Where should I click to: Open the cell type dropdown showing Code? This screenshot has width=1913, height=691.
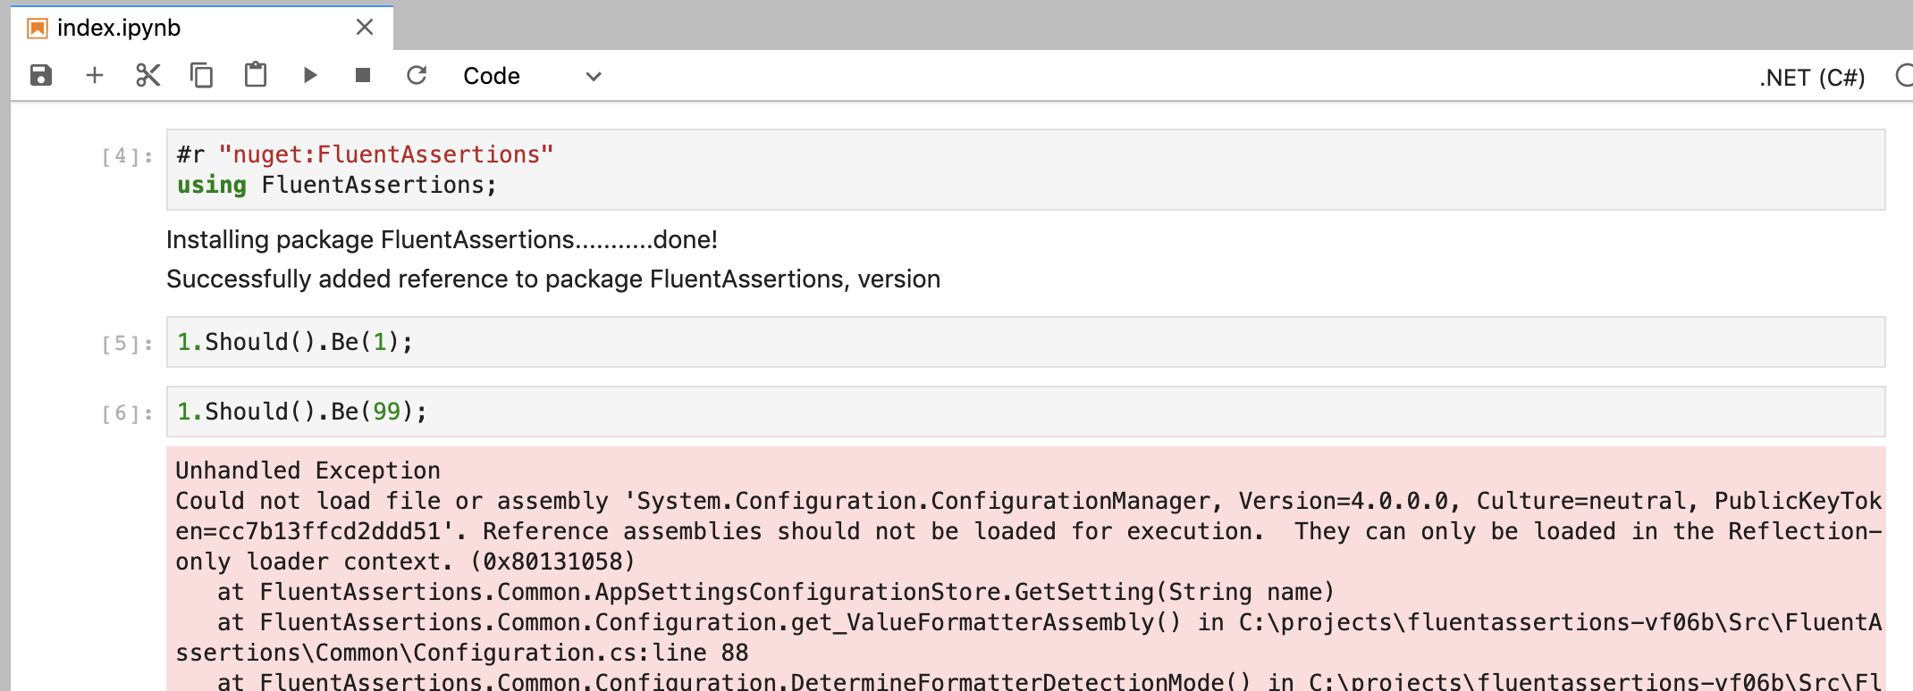pyautogui.click(x=491, y=76)
